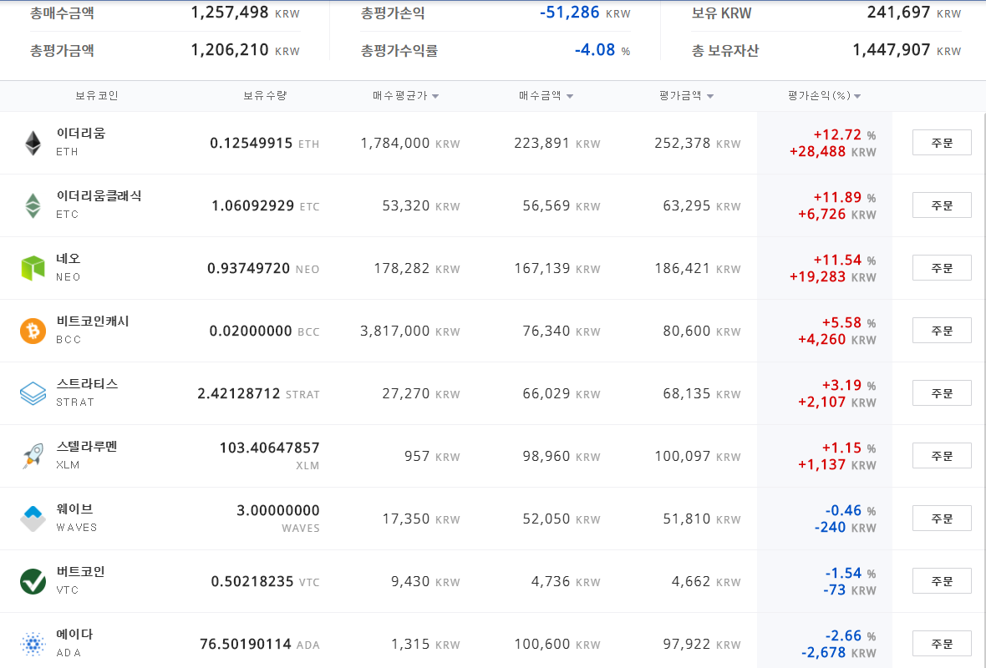Click the Stratis STRAT layered icon

(33, 393)
